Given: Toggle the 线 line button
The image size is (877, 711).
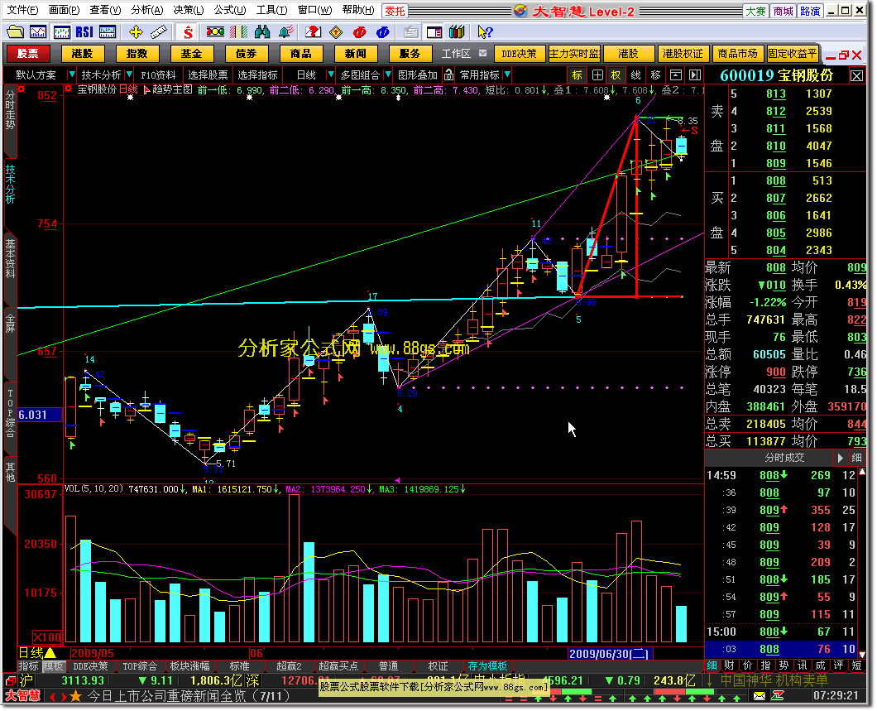Looking at the screenshot, I should pyautogui.click(x=636, y=74).
